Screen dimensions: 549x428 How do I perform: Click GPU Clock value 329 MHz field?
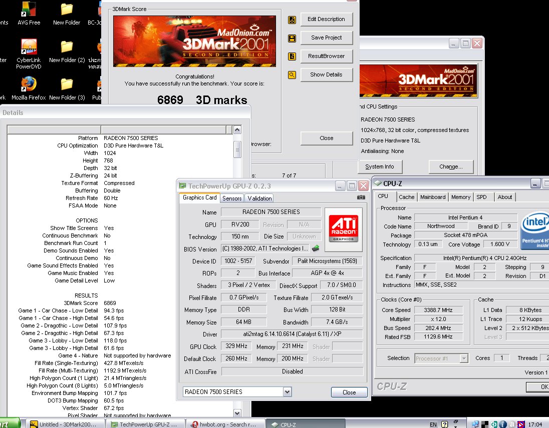point(236,346)
